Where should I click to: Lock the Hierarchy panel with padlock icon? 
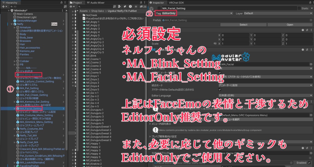(61, 2)
